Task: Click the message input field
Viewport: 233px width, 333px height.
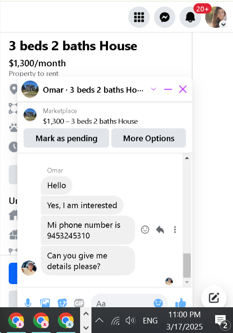Action: 123,303
